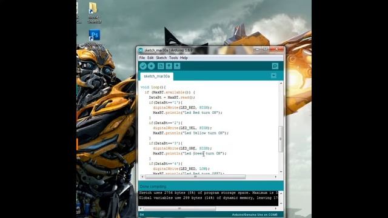Close the Arduino window
Screen dimensions: 388x218
coord(276,50)
